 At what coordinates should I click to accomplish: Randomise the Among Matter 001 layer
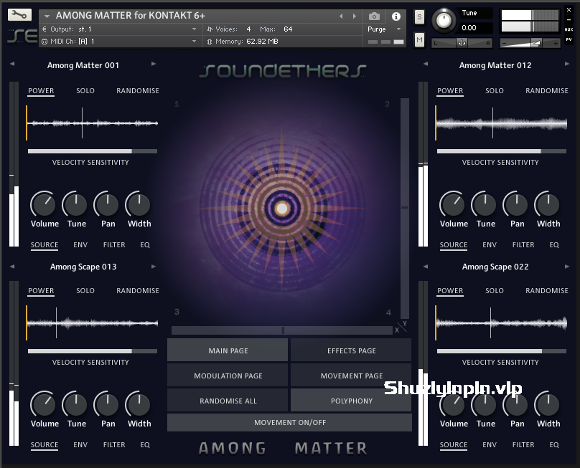point(138,91)
